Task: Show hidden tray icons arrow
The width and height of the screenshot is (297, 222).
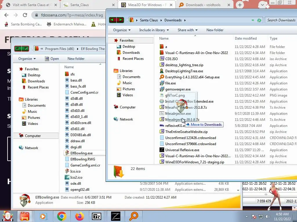Action: point(247,217)
